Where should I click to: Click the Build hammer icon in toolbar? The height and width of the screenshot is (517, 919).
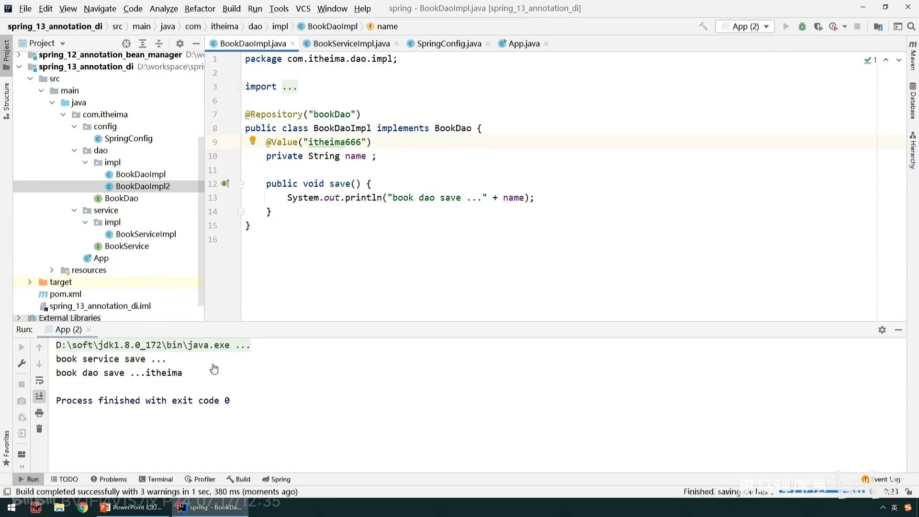[703, 27]
